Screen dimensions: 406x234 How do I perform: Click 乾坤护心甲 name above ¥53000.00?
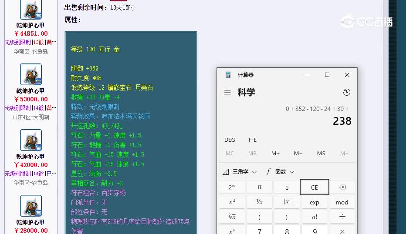30,91
